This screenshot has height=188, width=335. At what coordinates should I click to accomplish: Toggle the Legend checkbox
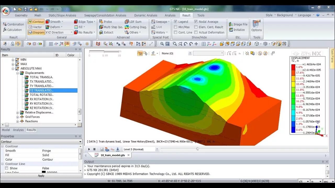[x=176, y=22]
